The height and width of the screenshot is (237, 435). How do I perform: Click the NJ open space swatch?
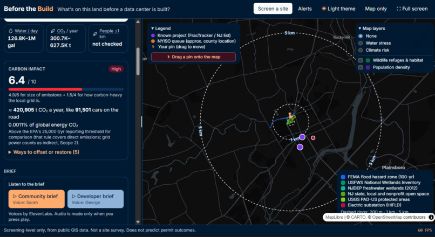click(343, 194)
